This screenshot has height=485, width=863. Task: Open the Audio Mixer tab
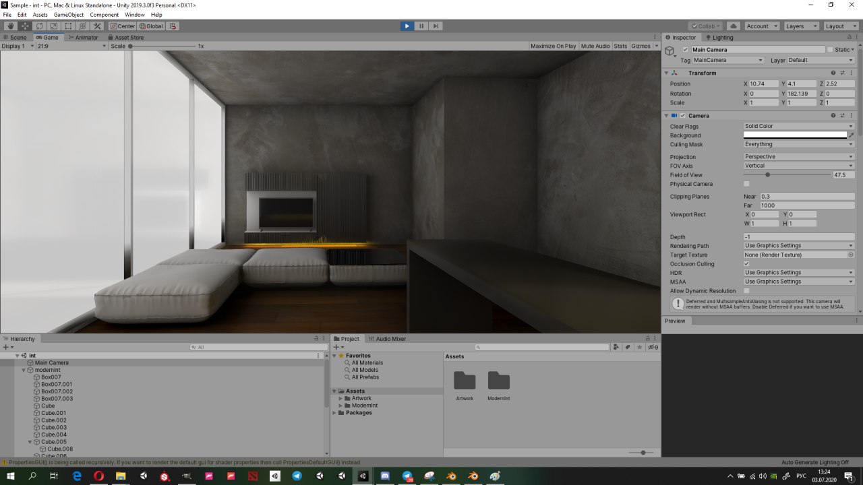tap(387, 339)
